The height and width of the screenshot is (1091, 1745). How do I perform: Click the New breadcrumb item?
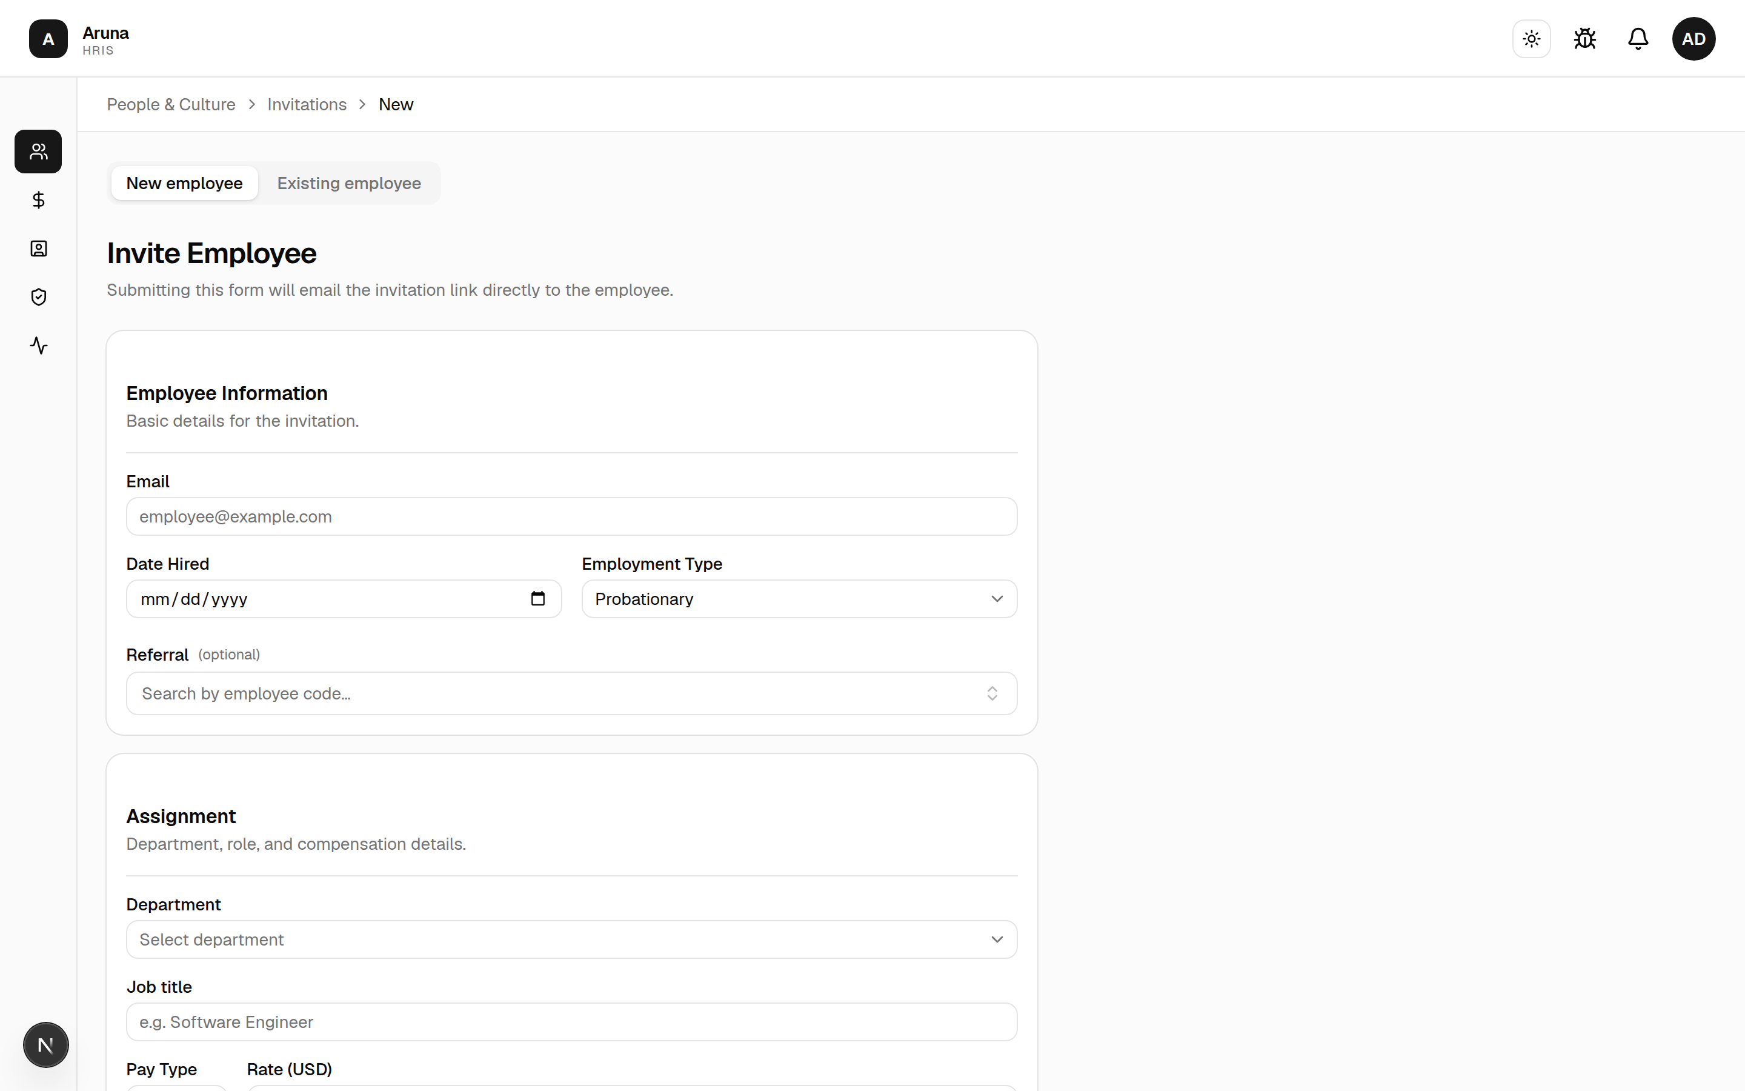click(x=396, y=105)
